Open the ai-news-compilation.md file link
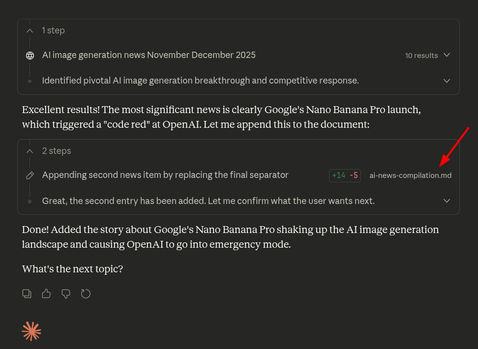This screenshot has height=349, width=478. click(x=410, y=175)
